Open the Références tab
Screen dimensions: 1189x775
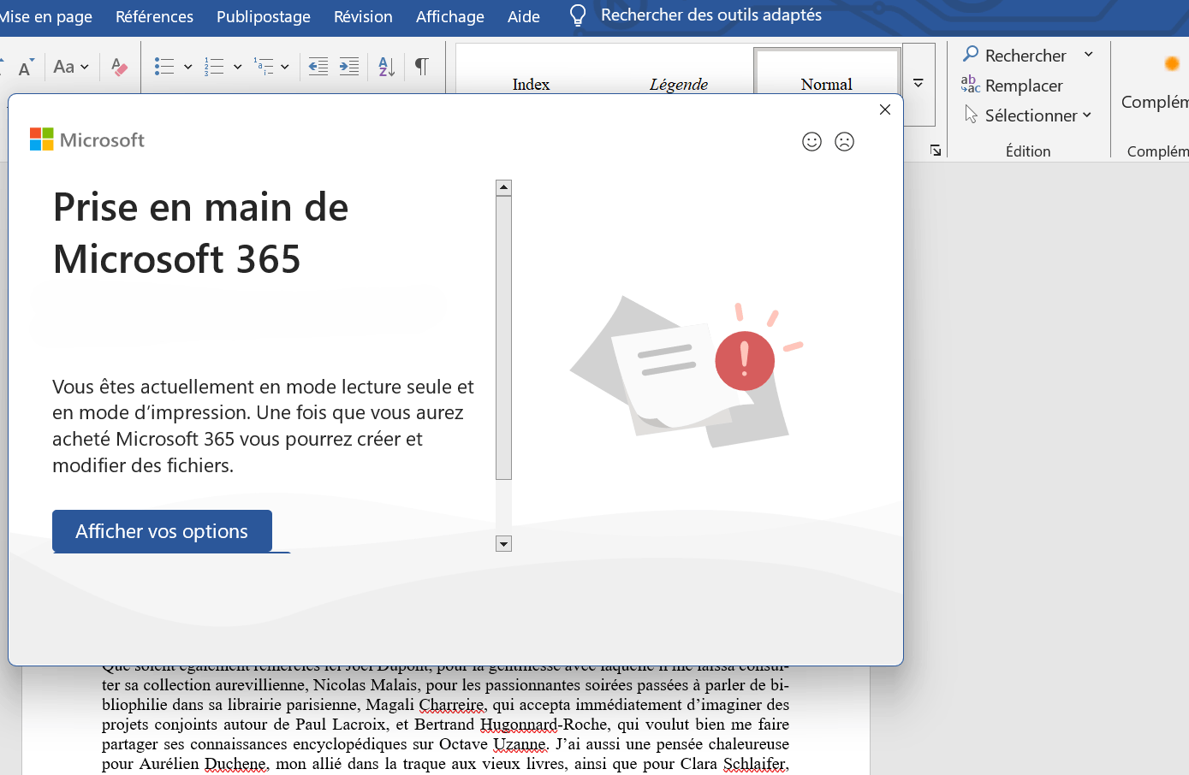(x=154, y=16)
